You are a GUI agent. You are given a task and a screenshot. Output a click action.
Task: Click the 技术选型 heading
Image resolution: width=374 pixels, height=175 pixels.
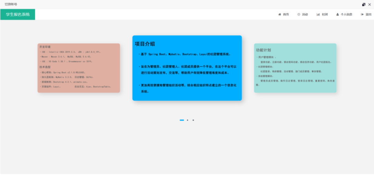click(45, 67)
